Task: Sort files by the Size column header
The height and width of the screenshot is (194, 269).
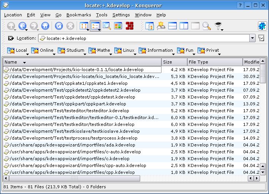Action: pyautogui.click(x=174, y=62)
